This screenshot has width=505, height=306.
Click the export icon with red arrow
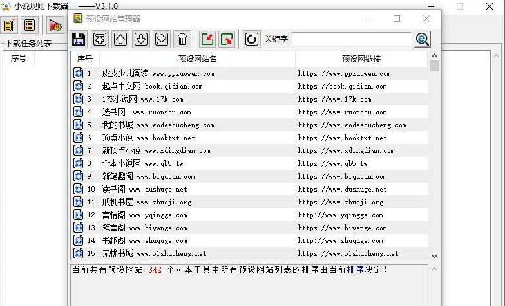pos(227,39)
